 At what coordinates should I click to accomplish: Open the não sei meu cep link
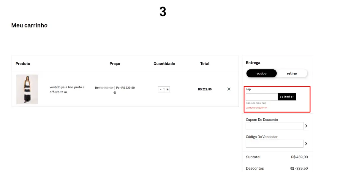coord(256,103)
